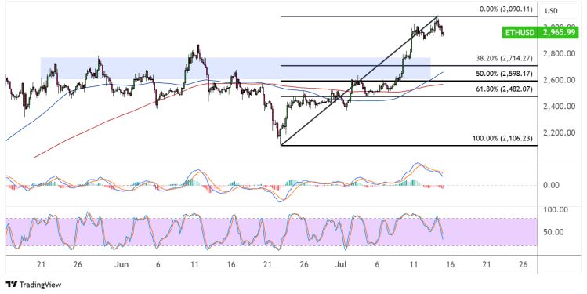Click the 6 date label following Jul
587x294 pixels.
coord(377,264)
